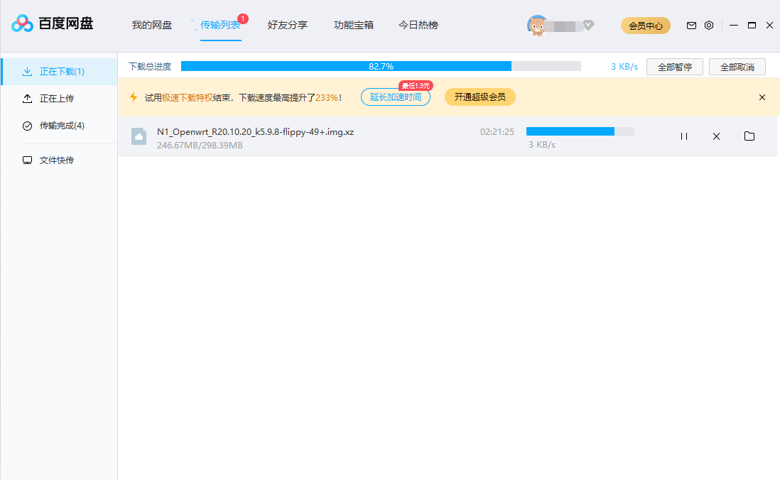
Task: Select the 传输列表 tab
Action: [x=220, y=25]
